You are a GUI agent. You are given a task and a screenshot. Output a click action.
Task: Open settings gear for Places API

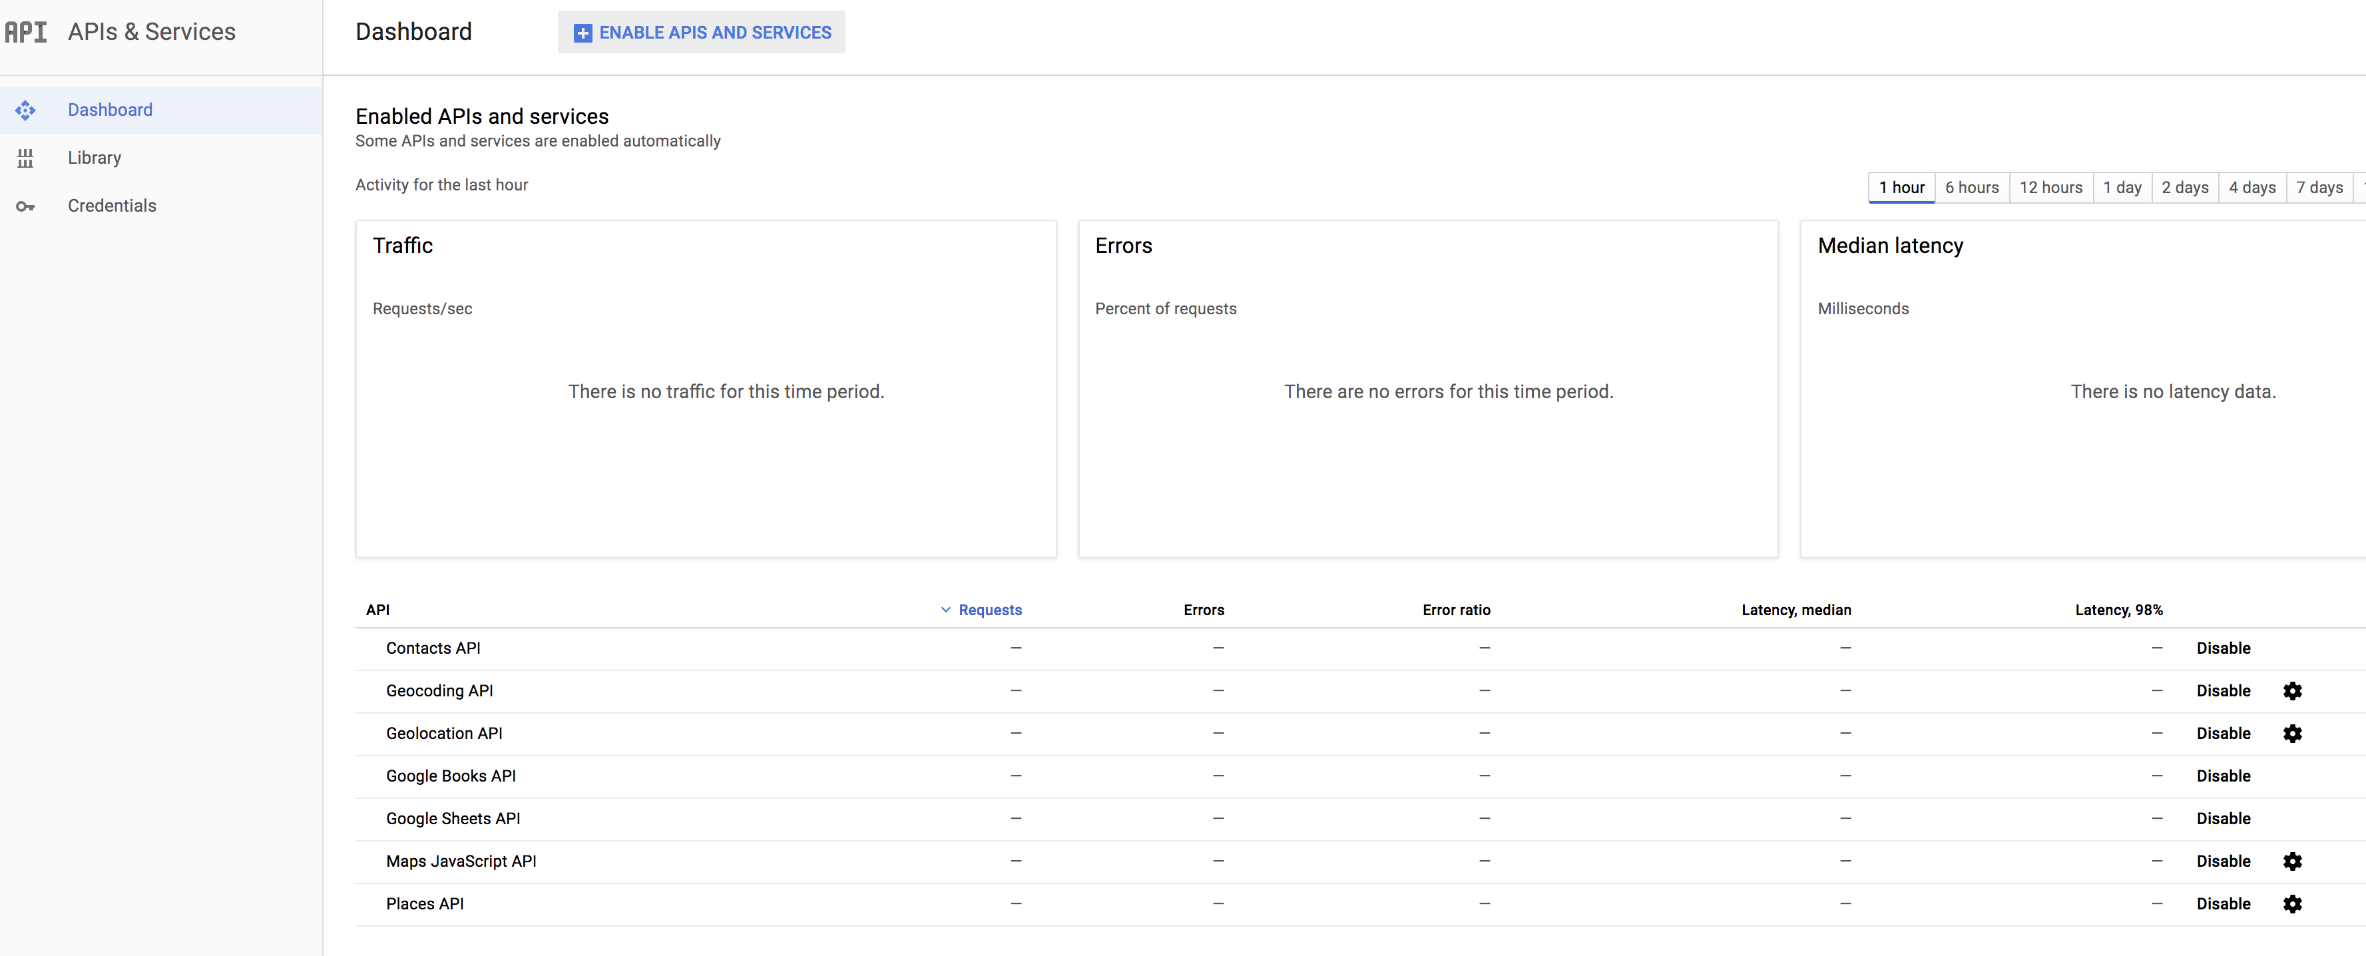click(x=2293, y=903)
